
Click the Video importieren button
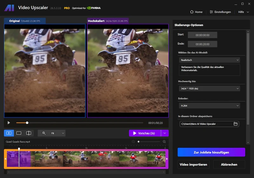coord(193,164)
